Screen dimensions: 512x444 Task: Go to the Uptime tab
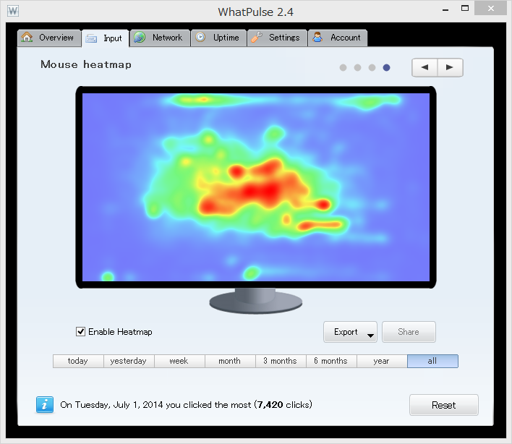pos(218,38)
